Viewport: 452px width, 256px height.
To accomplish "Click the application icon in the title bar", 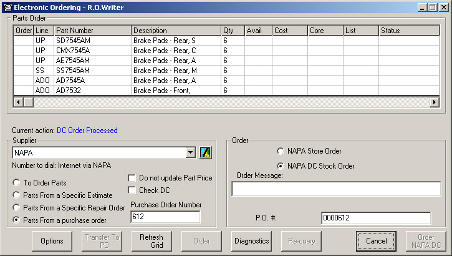I will (x=6, y=6).
